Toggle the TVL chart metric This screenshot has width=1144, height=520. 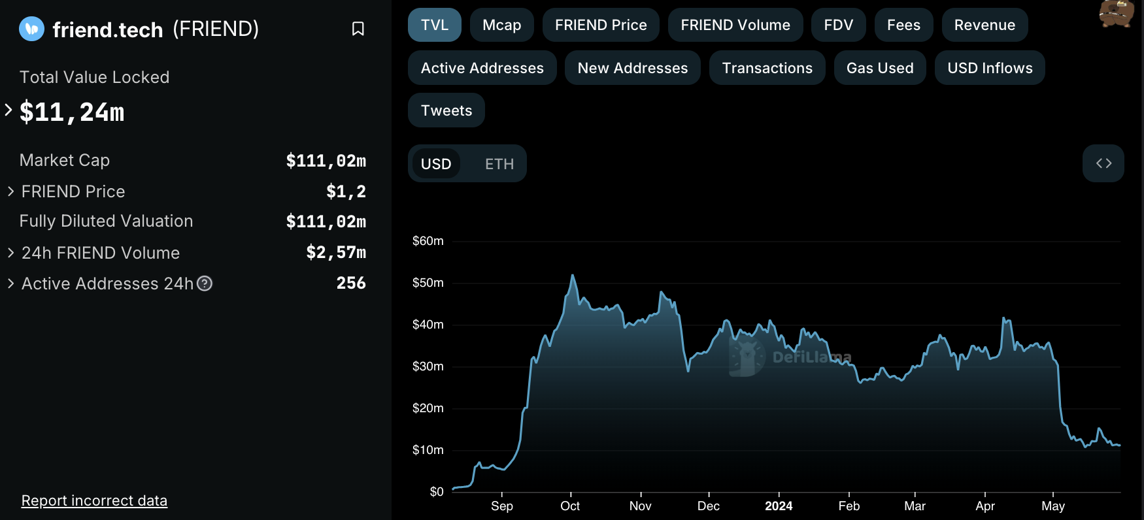pos(434,25)
